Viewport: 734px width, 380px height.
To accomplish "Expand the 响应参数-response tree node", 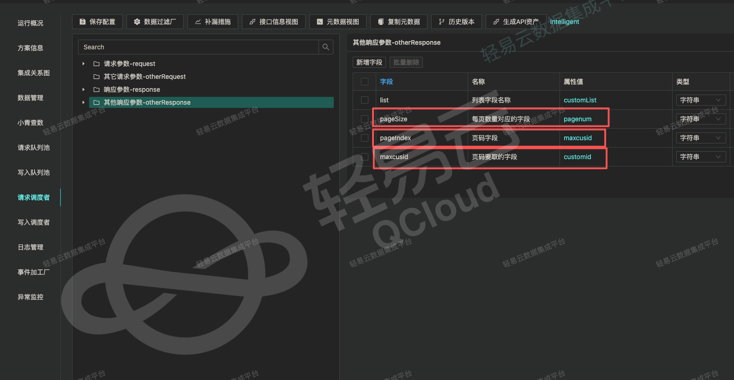I will pyautogui.click(x=84, y=89).
